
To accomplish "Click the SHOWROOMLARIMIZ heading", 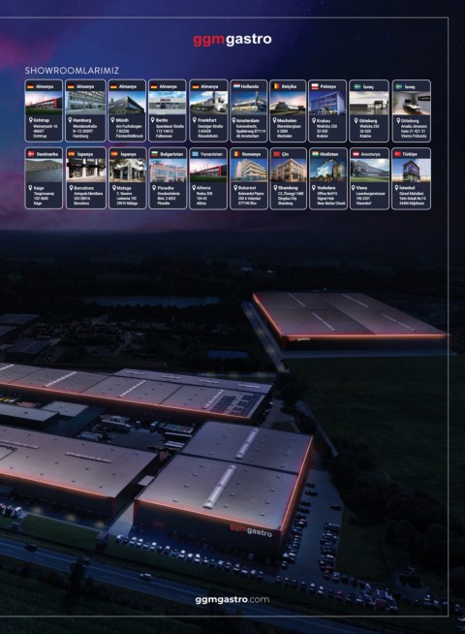I will click(72, 71).
